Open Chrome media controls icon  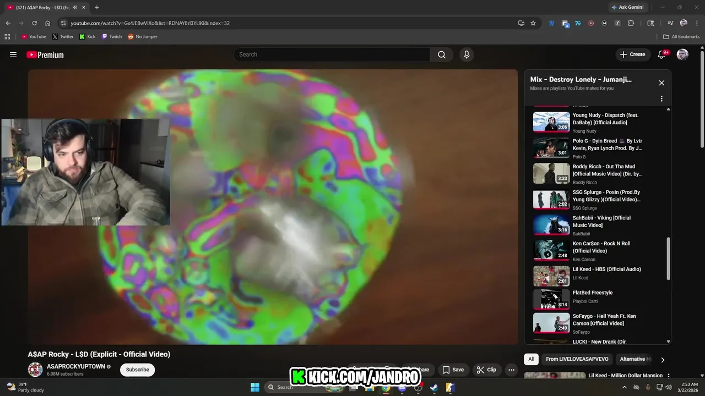click(x=670, y=23)
